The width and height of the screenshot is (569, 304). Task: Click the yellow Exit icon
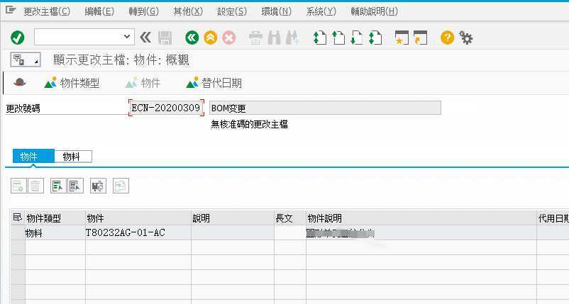tap(211, 38)
